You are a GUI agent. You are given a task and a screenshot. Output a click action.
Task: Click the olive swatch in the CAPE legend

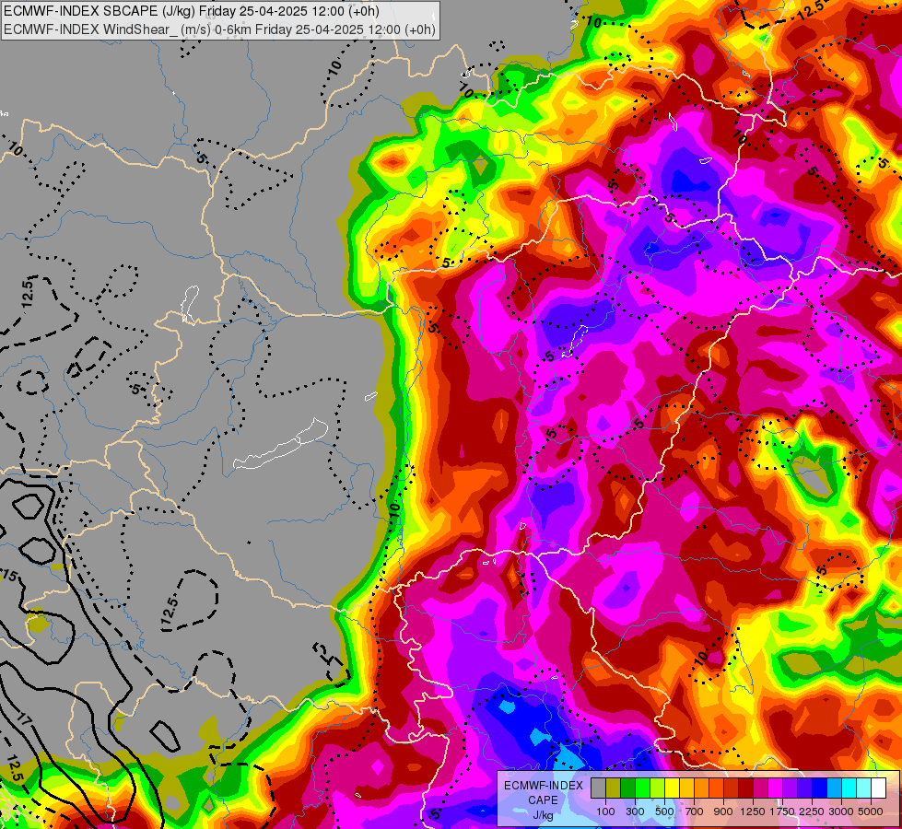[x=614, y=788]
